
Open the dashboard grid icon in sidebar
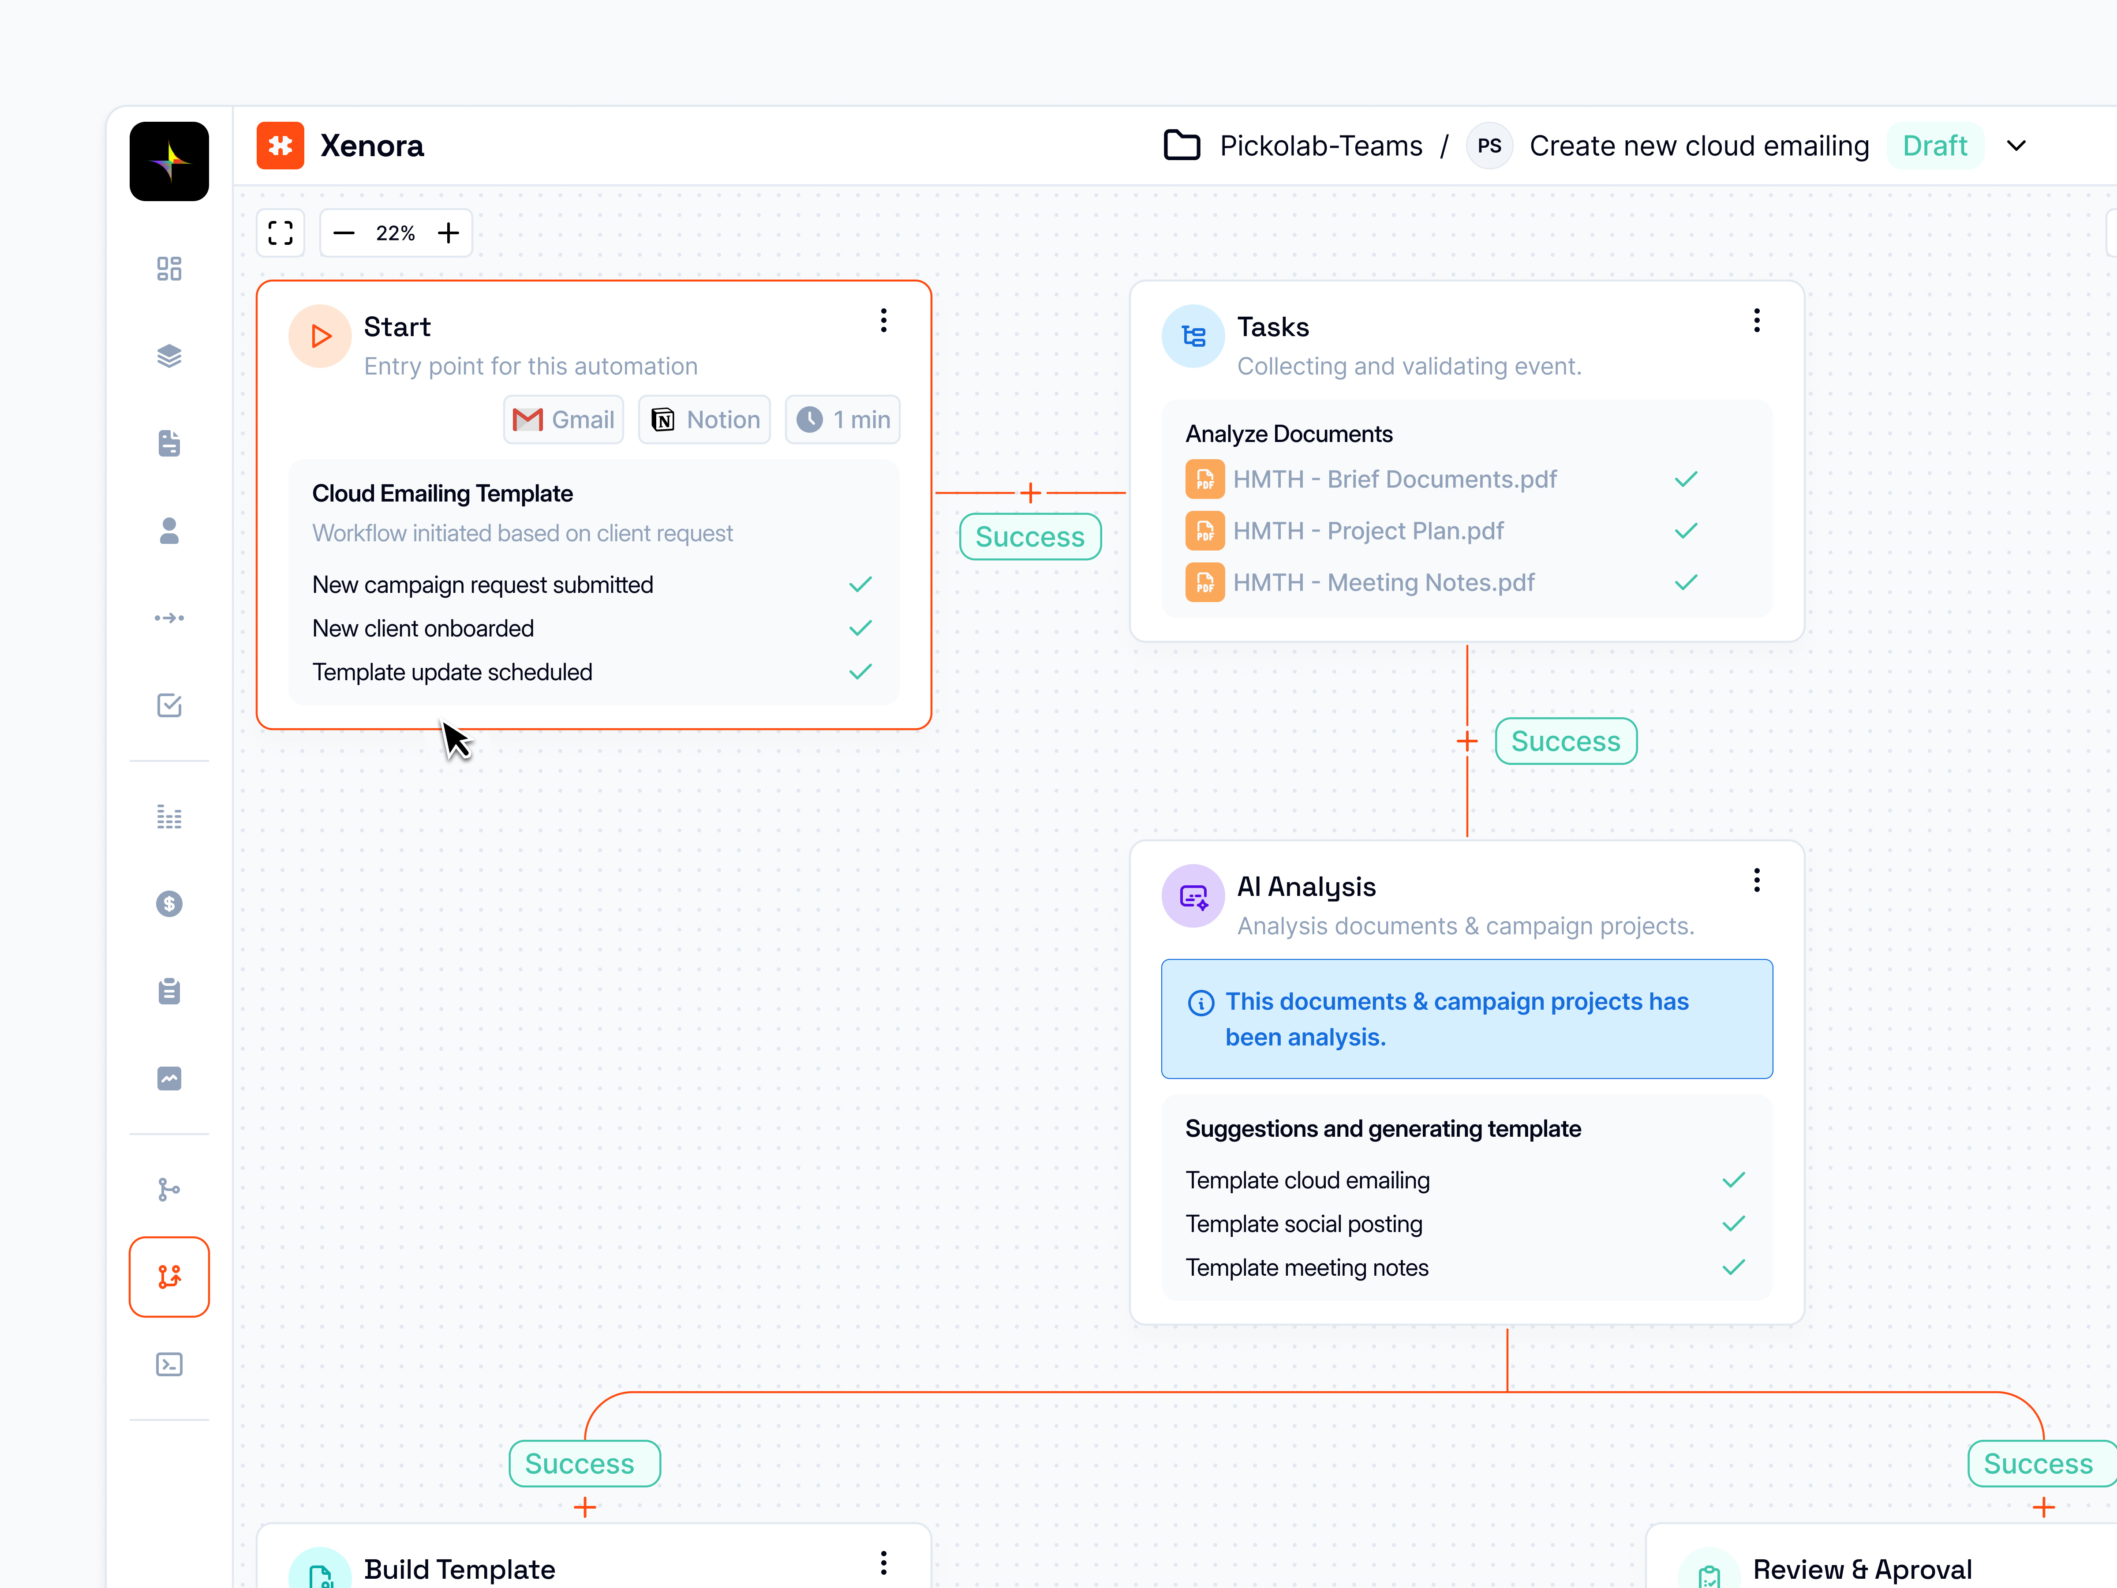[x=168, y=269]
